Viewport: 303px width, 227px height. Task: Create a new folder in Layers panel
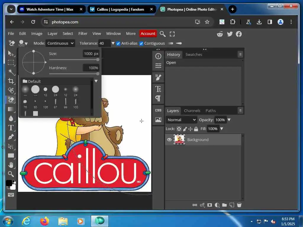coord(224,205)
